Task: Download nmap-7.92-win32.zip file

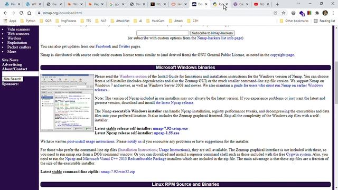Action: click(x=118, y=172)
